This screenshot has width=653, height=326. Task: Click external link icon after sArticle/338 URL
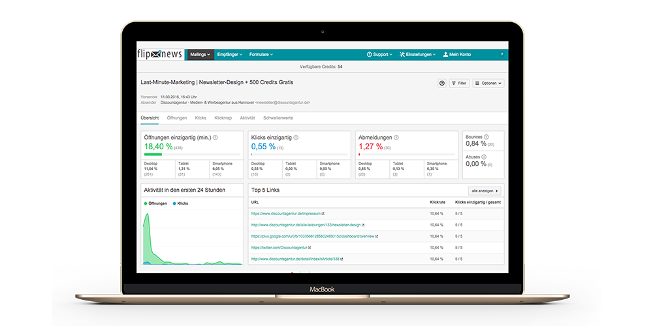pyautogui.click(x=342, y=259)
